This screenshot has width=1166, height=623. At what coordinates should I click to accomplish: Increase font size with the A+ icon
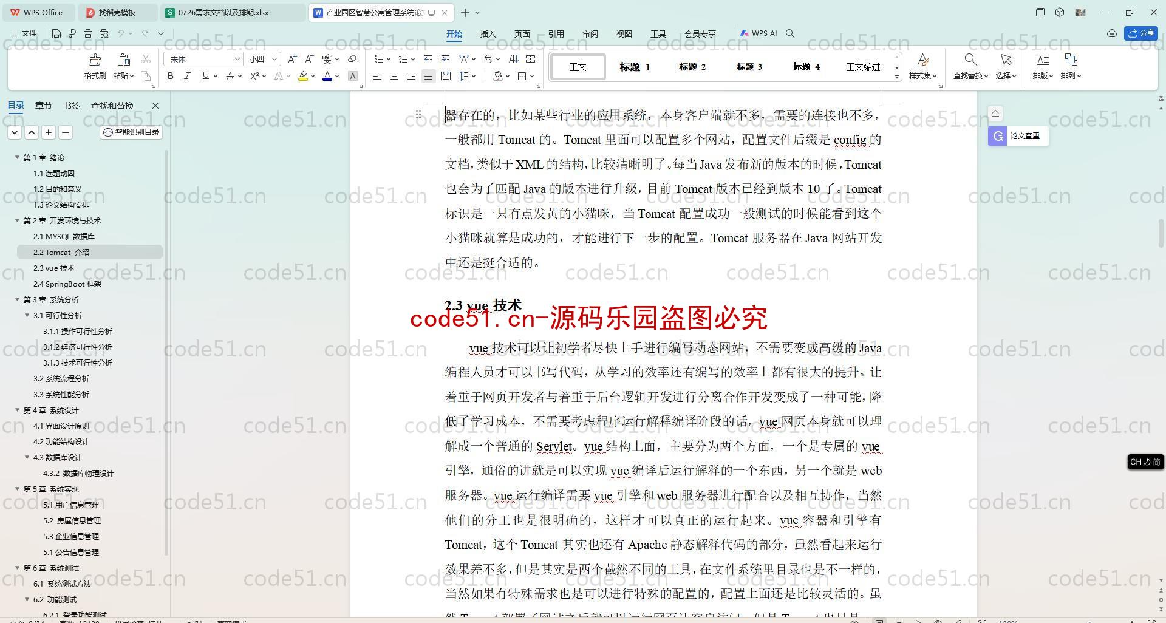[x=293, y=59]
